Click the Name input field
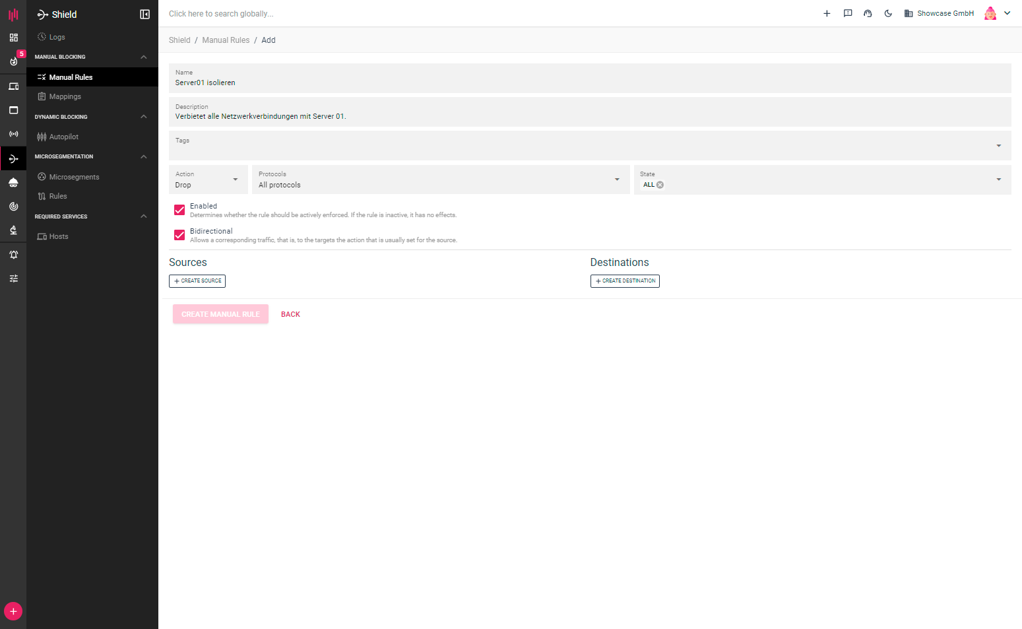Viewport: 1022px width, 629px height. [589, 83]
